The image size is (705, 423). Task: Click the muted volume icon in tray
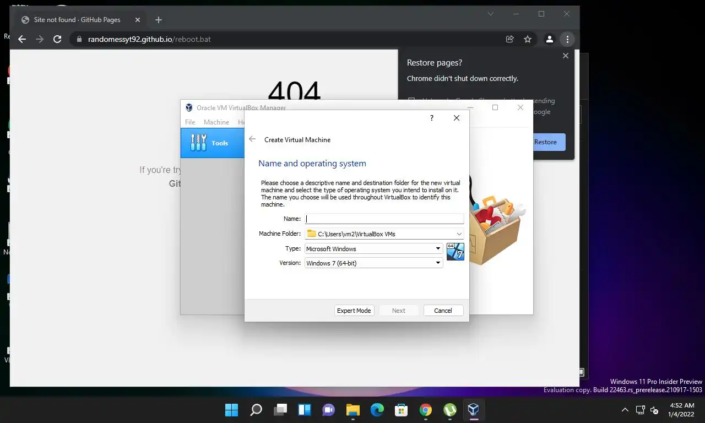654,410
